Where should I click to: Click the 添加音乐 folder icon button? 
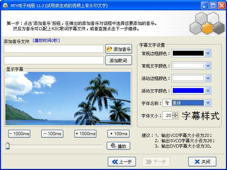click(x=118, y=49)
